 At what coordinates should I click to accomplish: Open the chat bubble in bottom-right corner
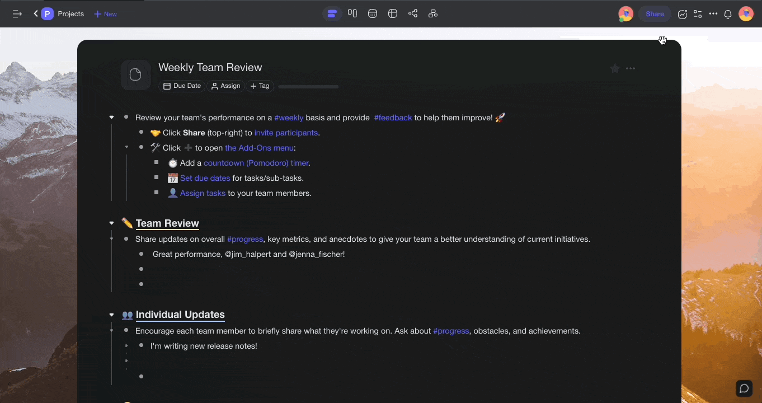coord(744,388)
